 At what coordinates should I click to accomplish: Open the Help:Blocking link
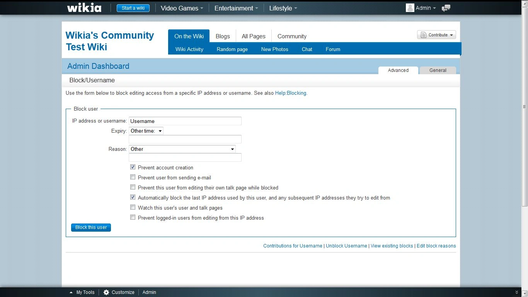(x=290, y=93)
